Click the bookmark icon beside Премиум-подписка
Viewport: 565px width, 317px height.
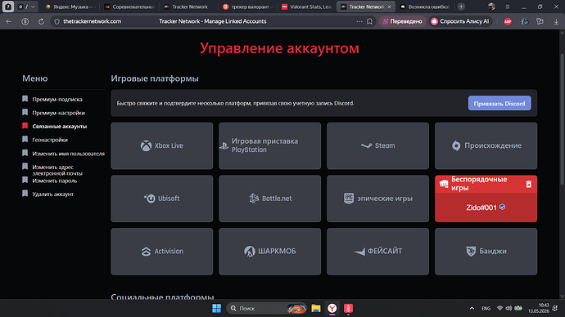point(25,99)
